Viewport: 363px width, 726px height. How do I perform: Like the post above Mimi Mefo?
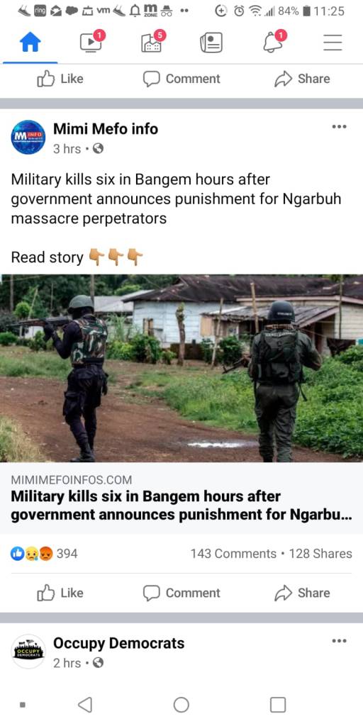pyautogui.click(x=60, y=79)
